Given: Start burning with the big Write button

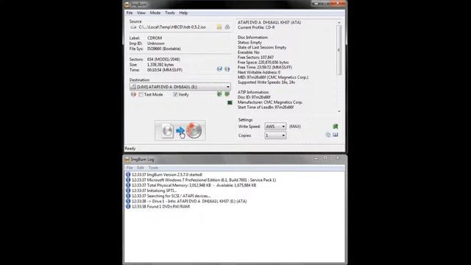Looking at the screenshot, I should pyautogui.click(x=180, y=130).
